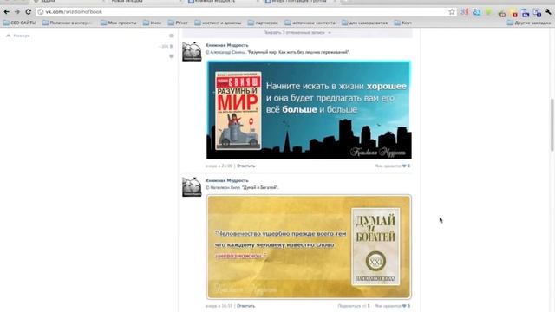555x312 pixels.
Task: Like the Думай и Богатей post via heart
Action: (404, 306)
